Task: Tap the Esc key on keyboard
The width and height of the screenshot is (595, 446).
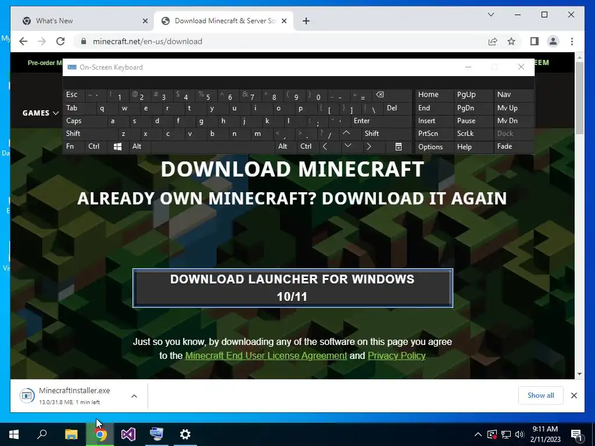Action: pos(74,95)
